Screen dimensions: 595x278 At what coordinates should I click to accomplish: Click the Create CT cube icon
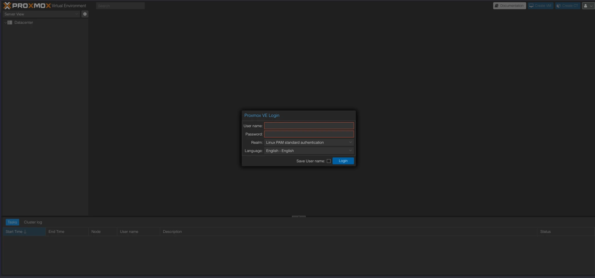coord(558,6)
